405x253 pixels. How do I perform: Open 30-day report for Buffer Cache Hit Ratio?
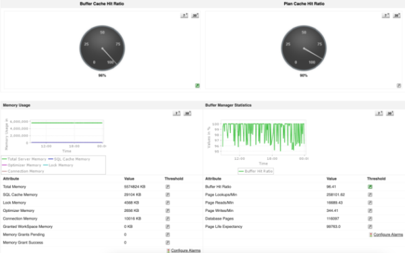[195, 16]
